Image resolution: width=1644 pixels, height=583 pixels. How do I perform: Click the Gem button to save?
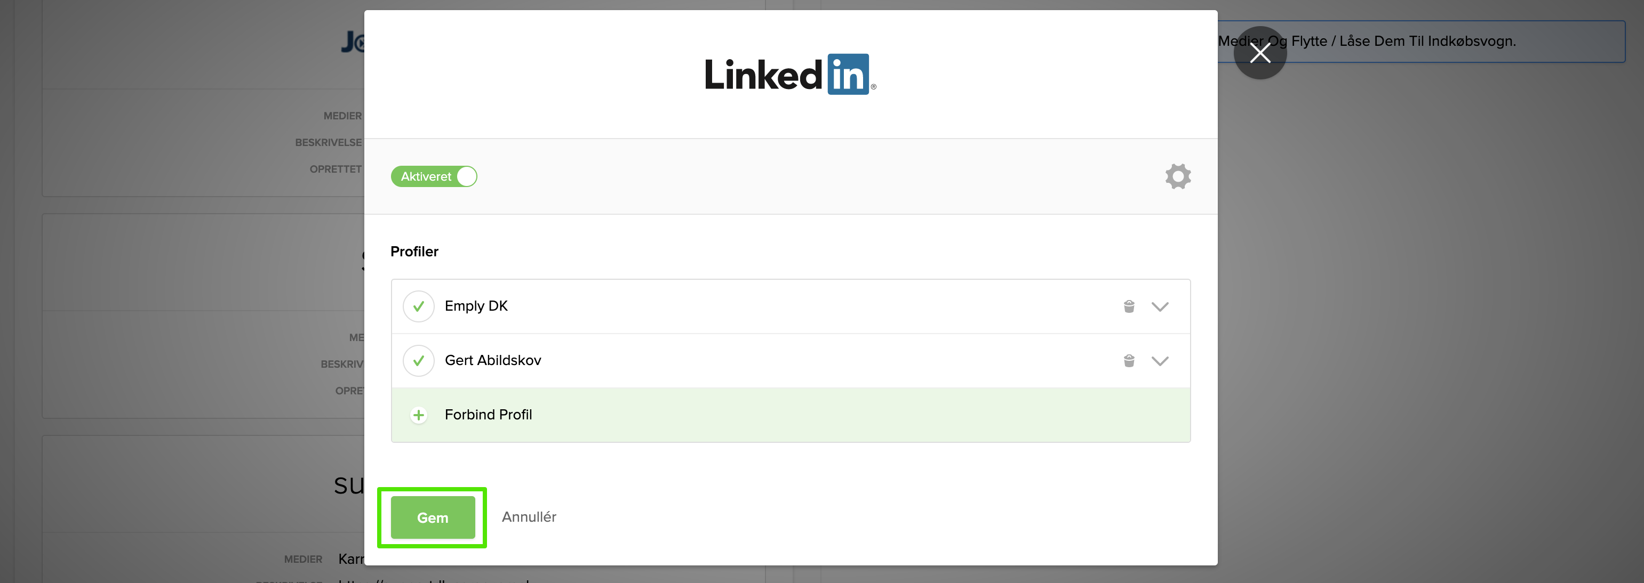[x=432, y=517]
